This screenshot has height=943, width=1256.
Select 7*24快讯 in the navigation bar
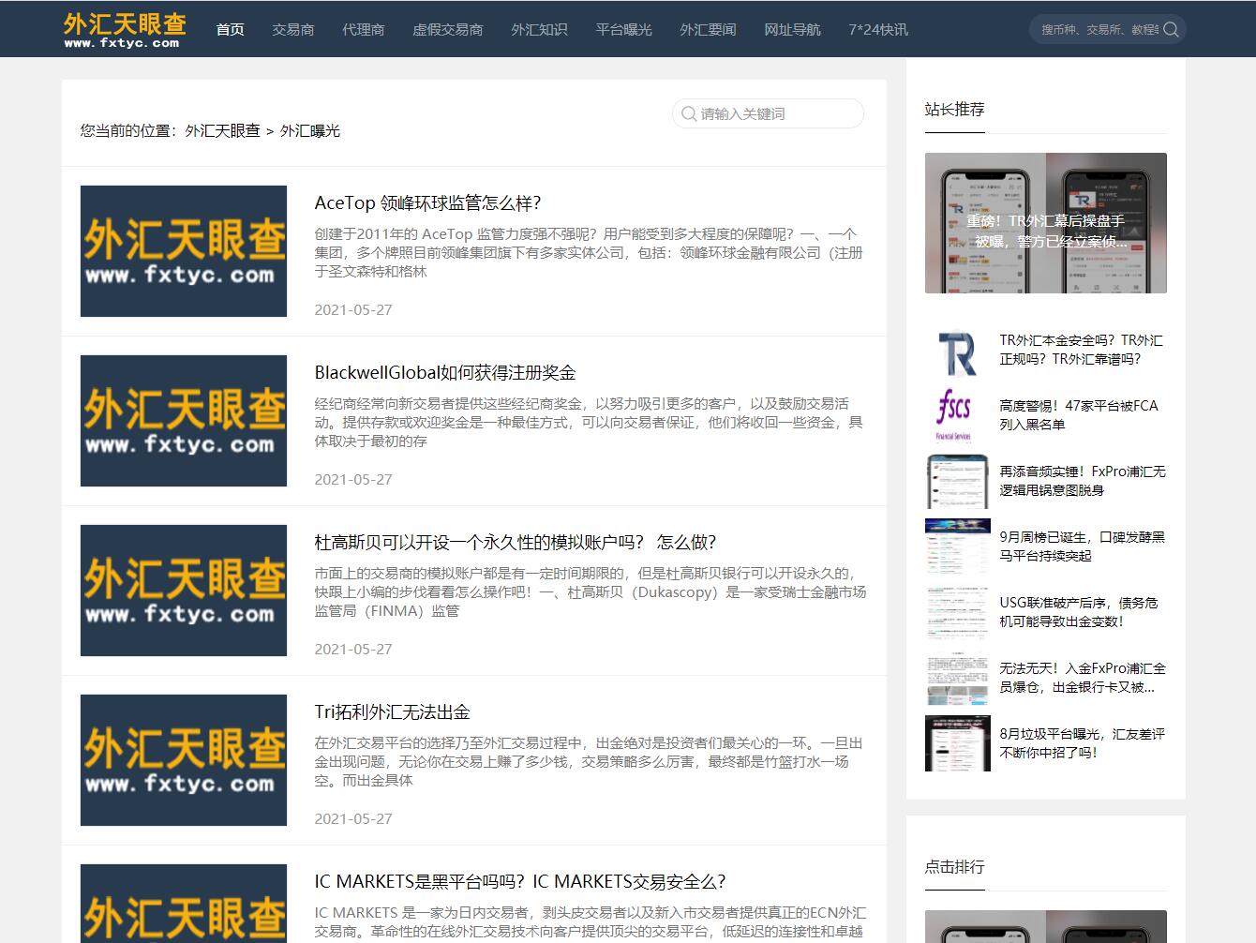[x=877, y=30]
